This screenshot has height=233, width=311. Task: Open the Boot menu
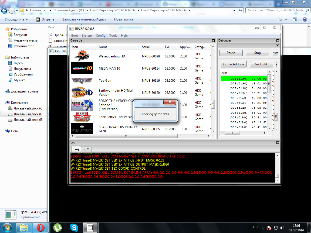(x=75, y=36)
